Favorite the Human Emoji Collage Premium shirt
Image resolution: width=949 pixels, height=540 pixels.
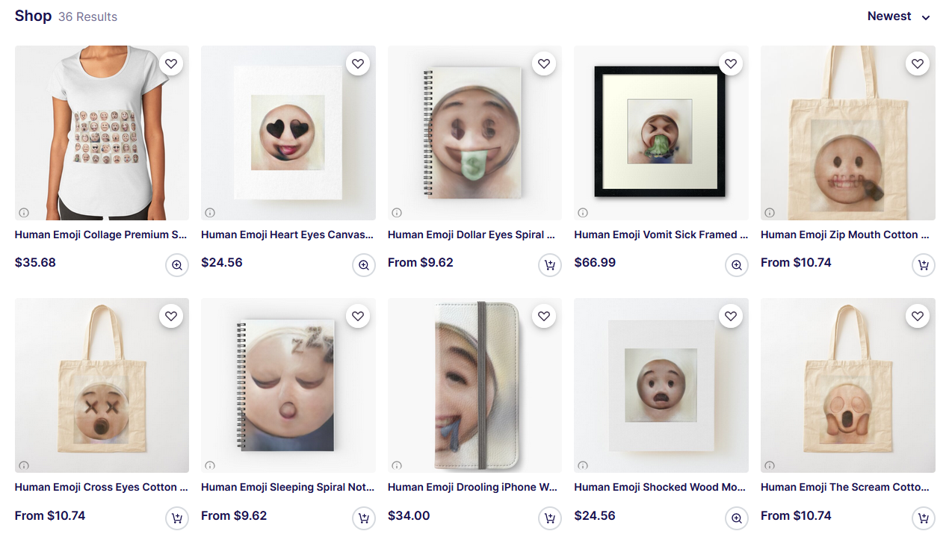(171, 63)
